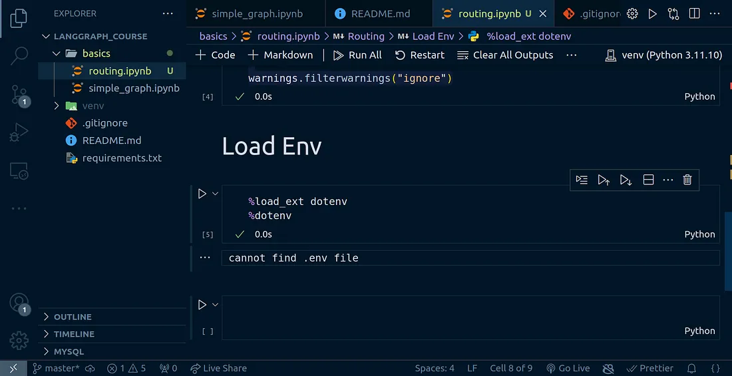Click the Run All button
Image resolution: width=732 pixels, height=376 pixels.
click(x=358, y=55)
